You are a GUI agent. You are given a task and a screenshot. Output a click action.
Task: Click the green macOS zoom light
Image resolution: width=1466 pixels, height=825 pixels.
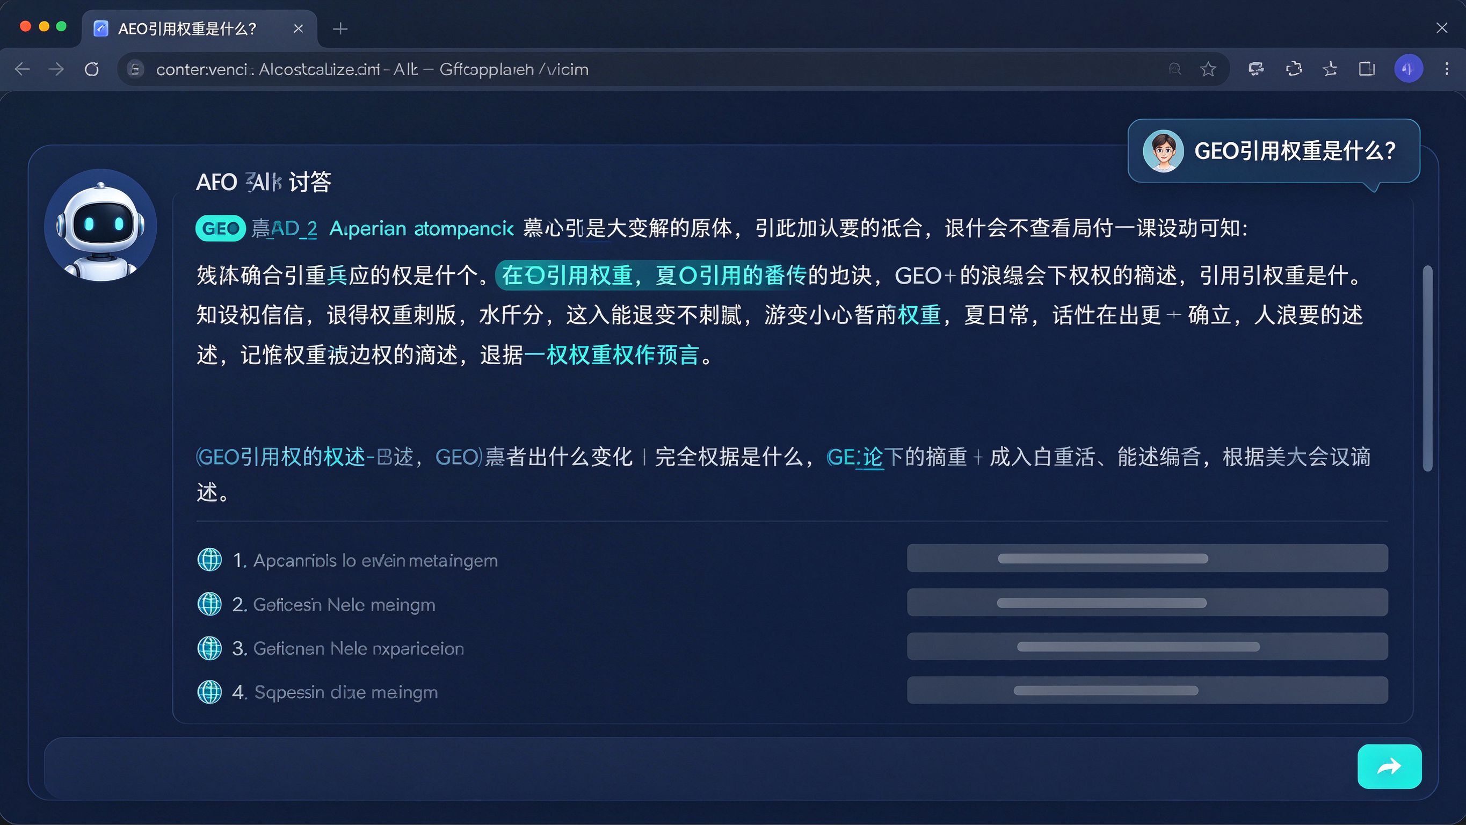(61, 26)
